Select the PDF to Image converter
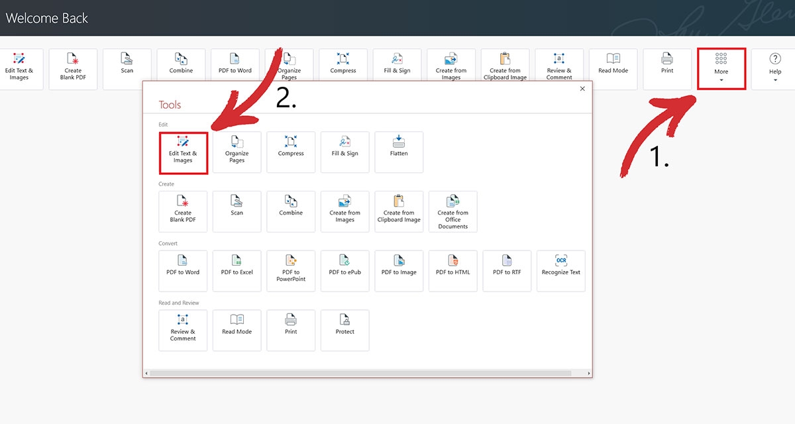This screenshot has height=424, width=795. (x=399, y=271)
